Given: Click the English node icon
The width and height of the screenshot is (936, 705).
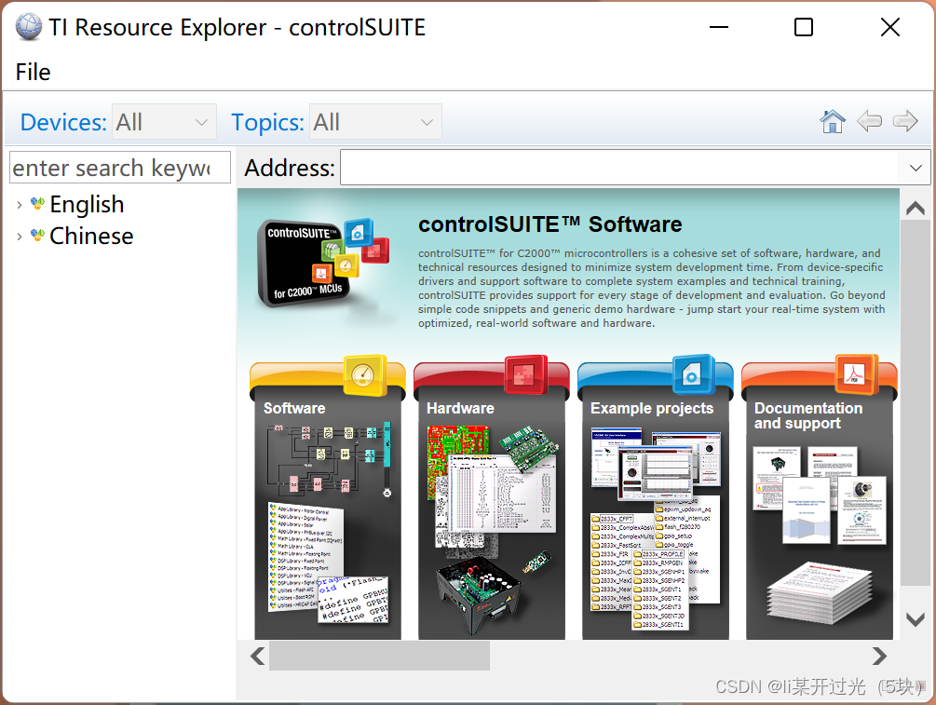Looking at the screenshot, I should click(37, 204).
